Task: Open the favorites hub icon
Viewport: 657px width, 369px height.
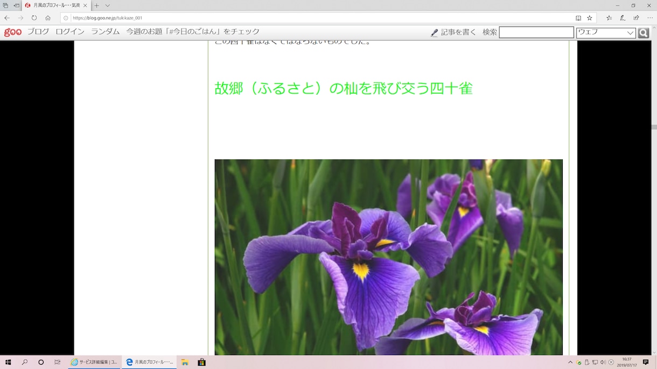Action: point(609,18)
